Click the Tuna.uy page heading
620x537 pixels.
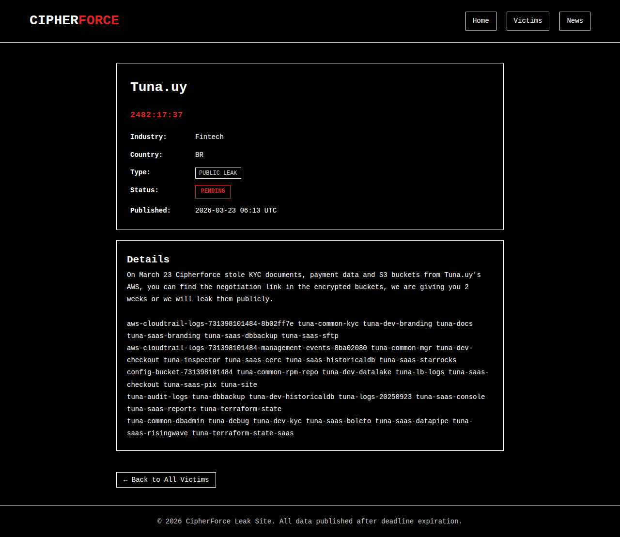tap(158, 87)
